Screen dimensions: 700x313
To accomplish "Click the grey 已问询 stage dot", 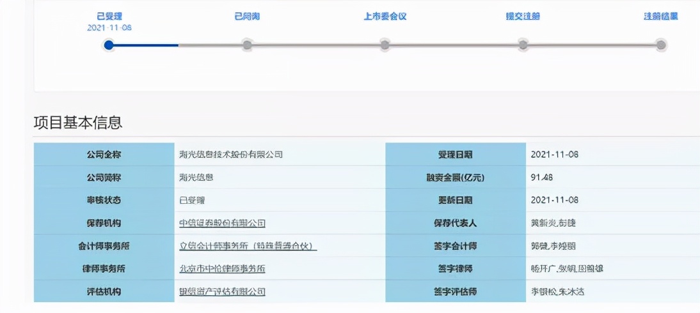I will point(247,45).
